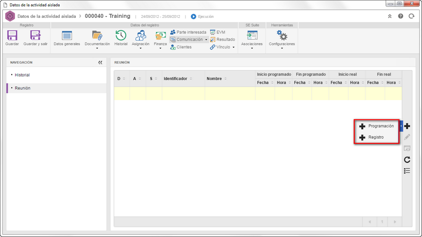Click Guardar y salir icon
The height and width of the screenshot is (237, 422).
click(x=35, y=35)
